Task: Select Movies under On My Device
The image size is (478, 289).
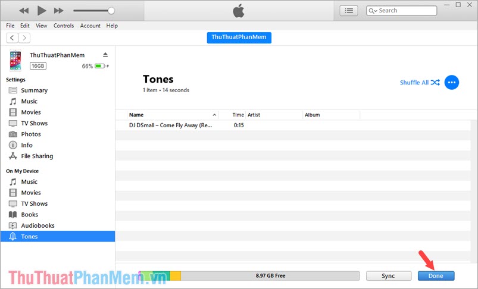Action: pos(58,193)
